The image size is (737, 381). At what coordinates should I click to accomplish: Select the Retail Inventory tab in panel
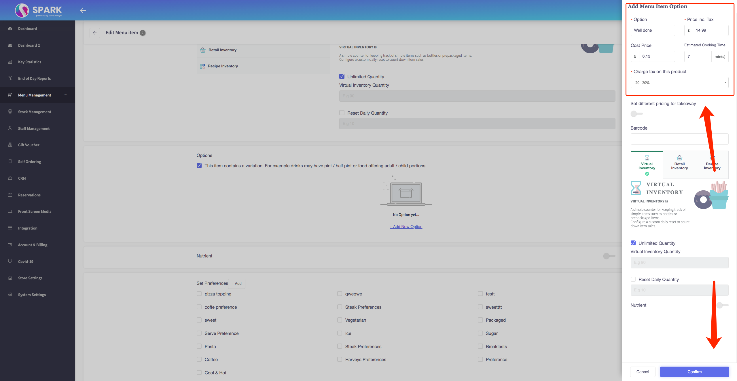pos(679,165)
